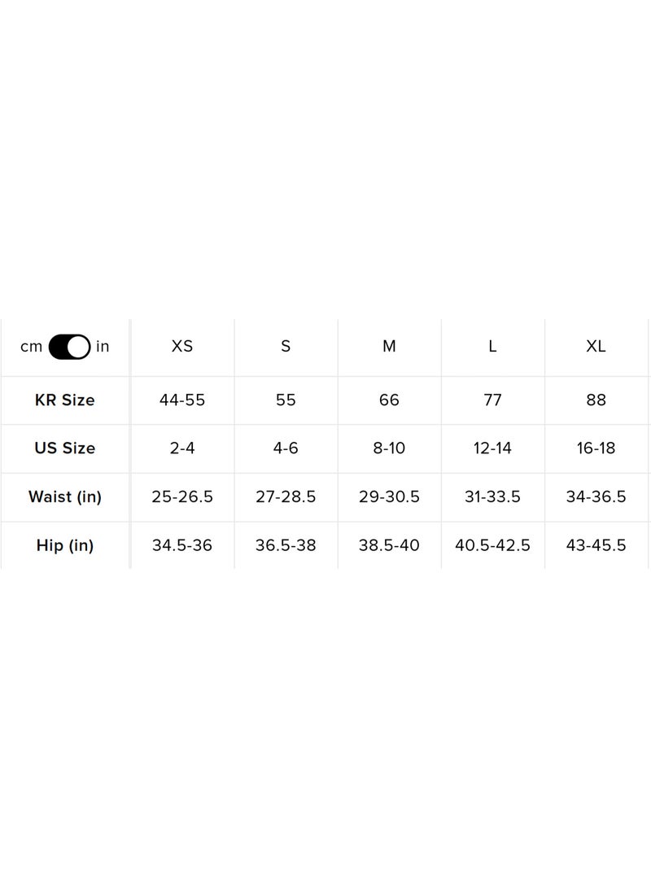Select waist cell 31-33.5
The width and height of the screenshot is (651, 888).
tap(492, 496)
